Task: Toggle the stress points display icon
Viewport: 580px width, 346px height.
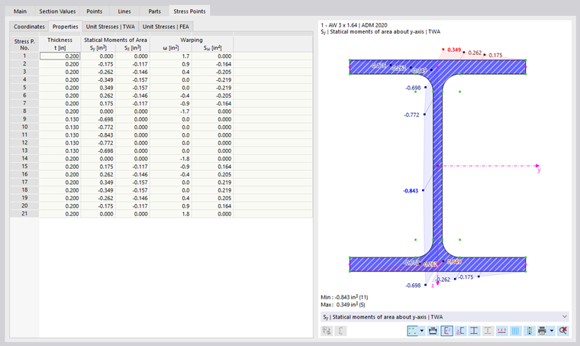Action: [412, 331]
